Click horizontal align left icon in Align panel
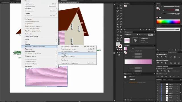182x102 pixels. 158,57
